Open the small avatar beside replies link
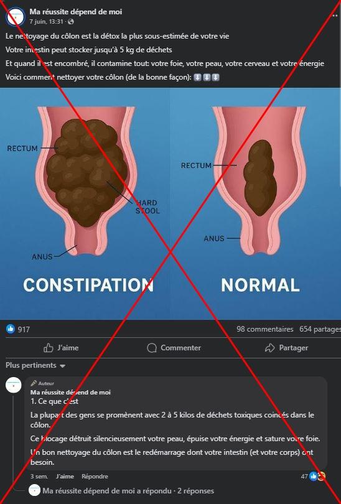The height and width of the screenshot is (504, 341). pyautogui.click(x=34, y=490)
